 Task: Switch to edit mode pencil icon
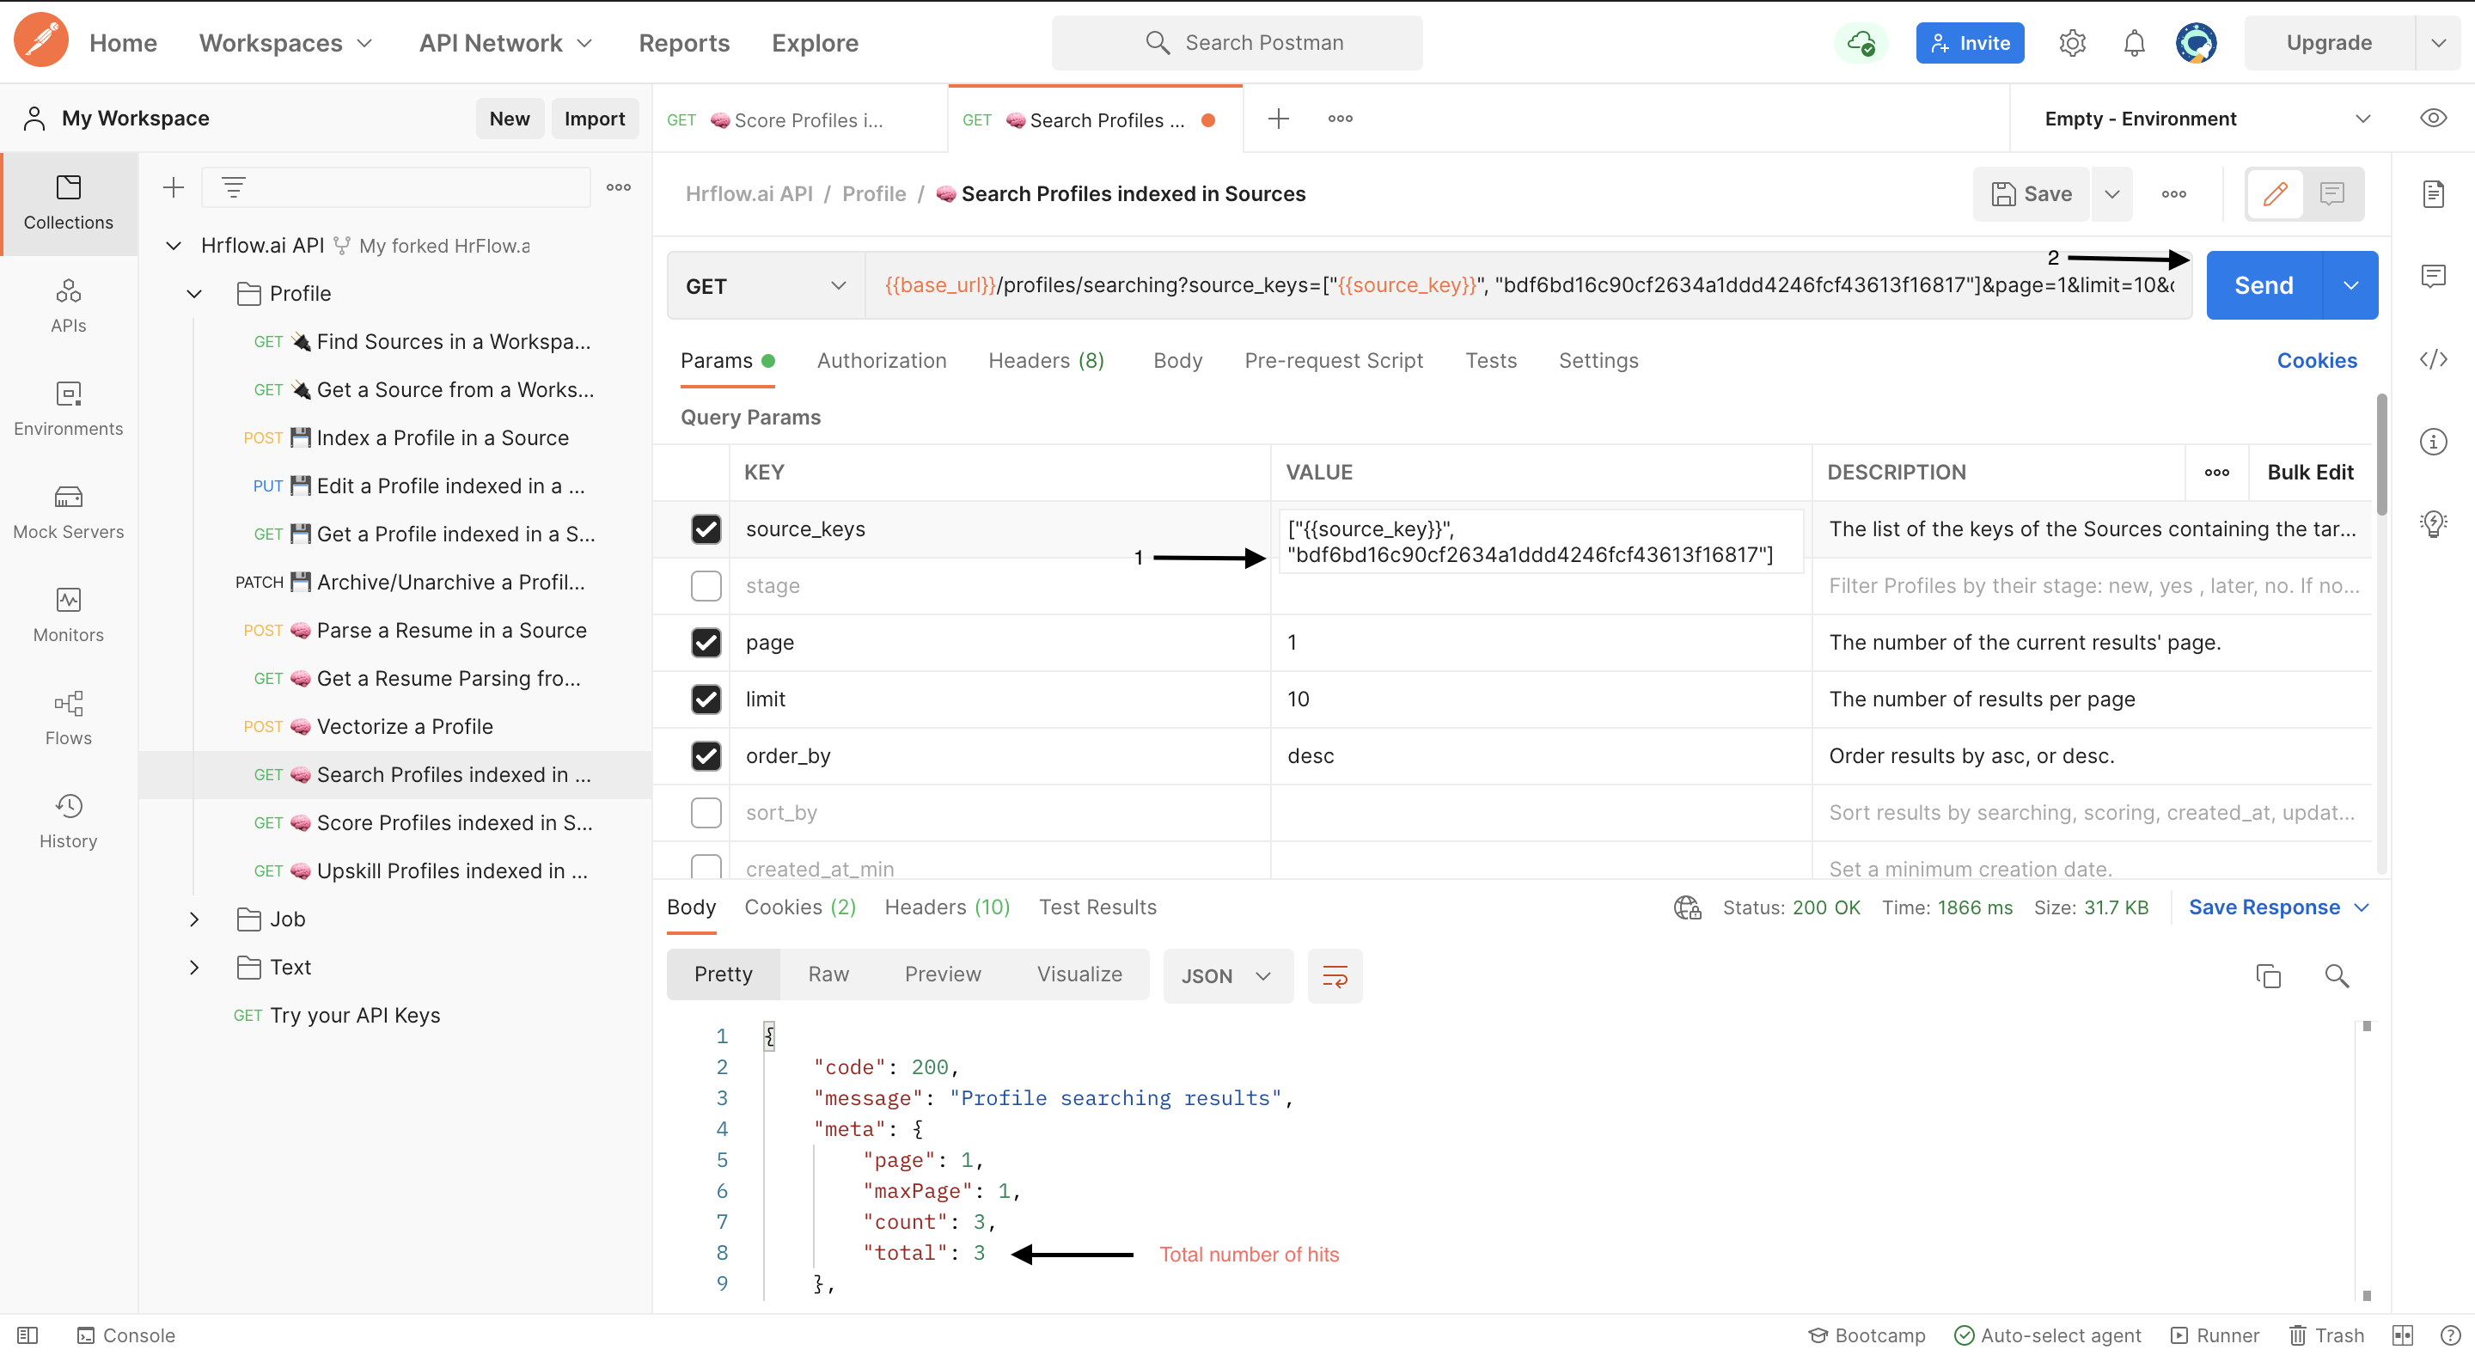2275,194
